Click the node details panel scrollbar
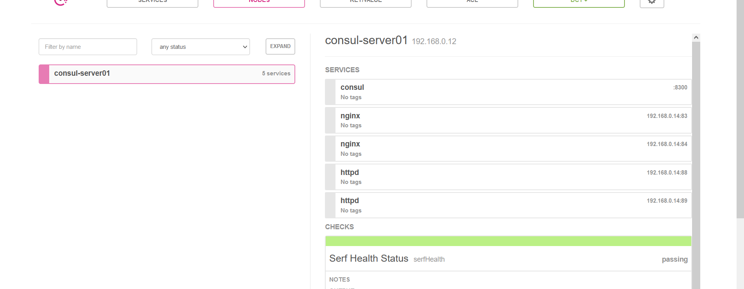Viewport: 744px width, 289px height. [x=696, y=164]
